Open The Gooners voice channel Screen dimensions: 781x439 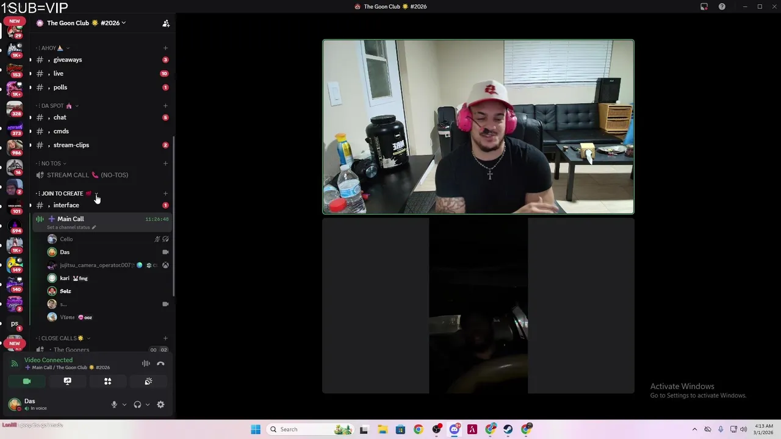tap(102, 350)
